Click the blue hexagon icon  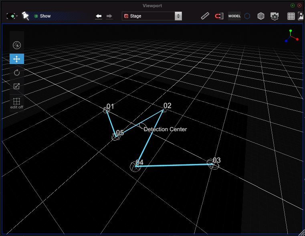(247, 16)
